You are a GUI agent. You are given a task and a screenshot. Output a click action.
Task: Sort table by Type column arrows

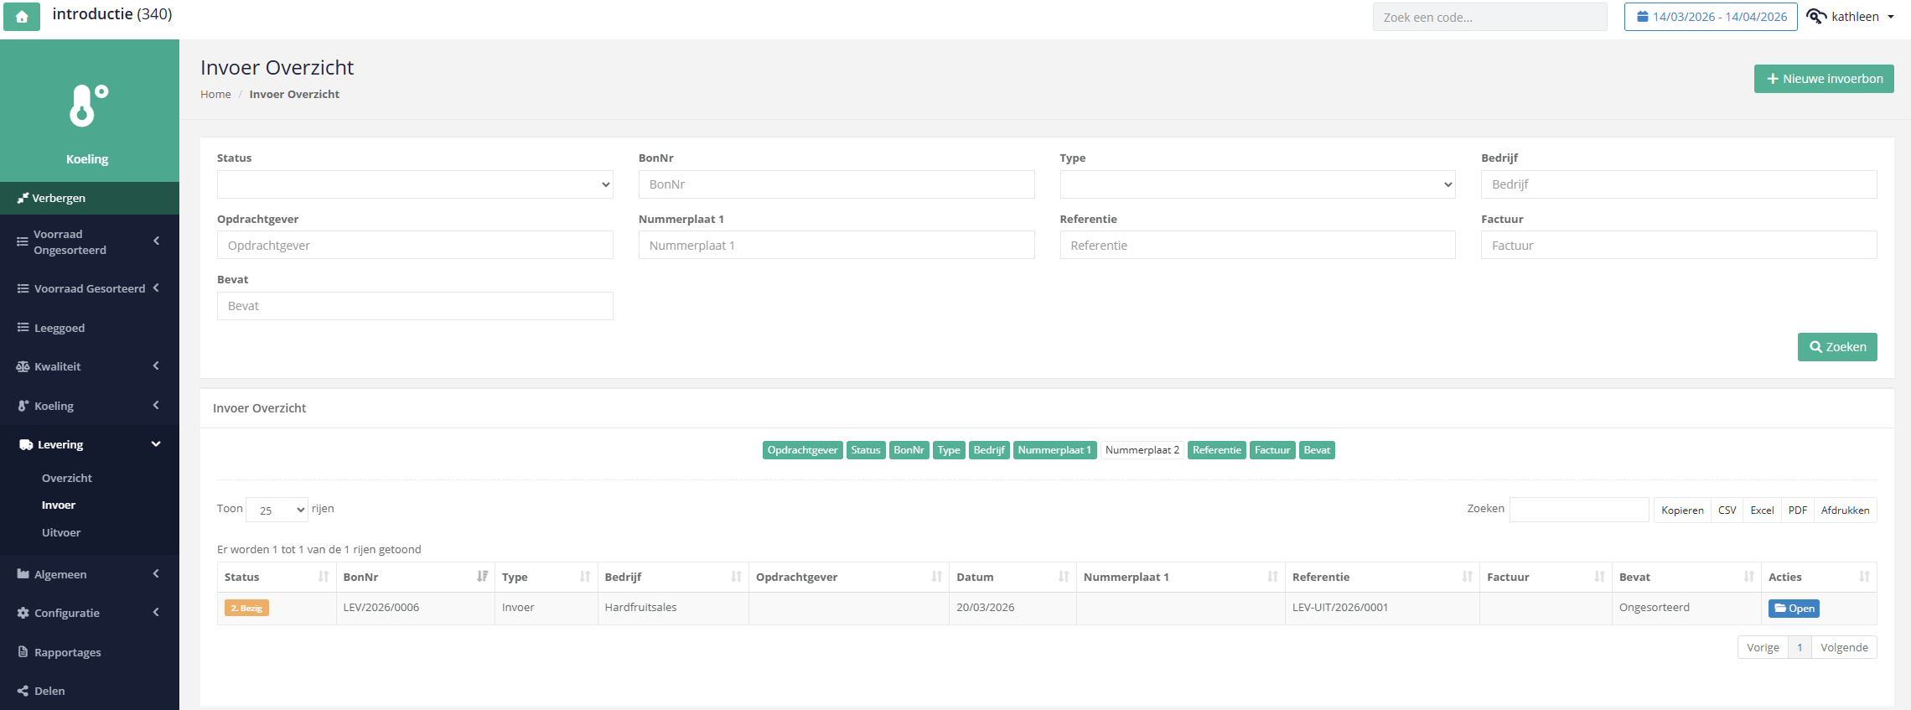coord(585,577)
